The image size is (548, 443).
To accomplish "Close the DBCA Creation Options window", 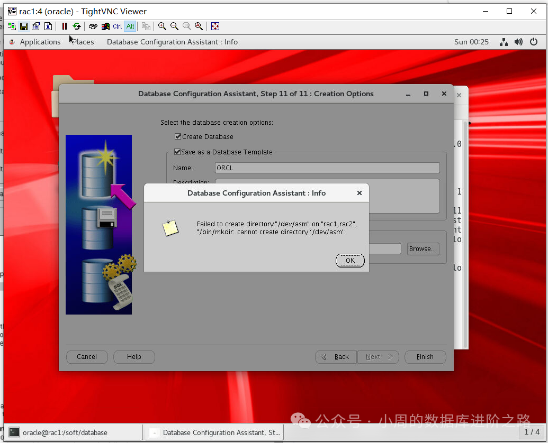I will tap(444, 94).
